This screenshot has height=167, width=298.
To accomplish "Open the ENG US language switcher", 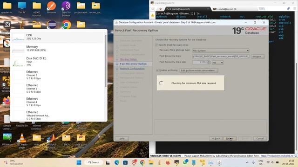I will 261,162.
